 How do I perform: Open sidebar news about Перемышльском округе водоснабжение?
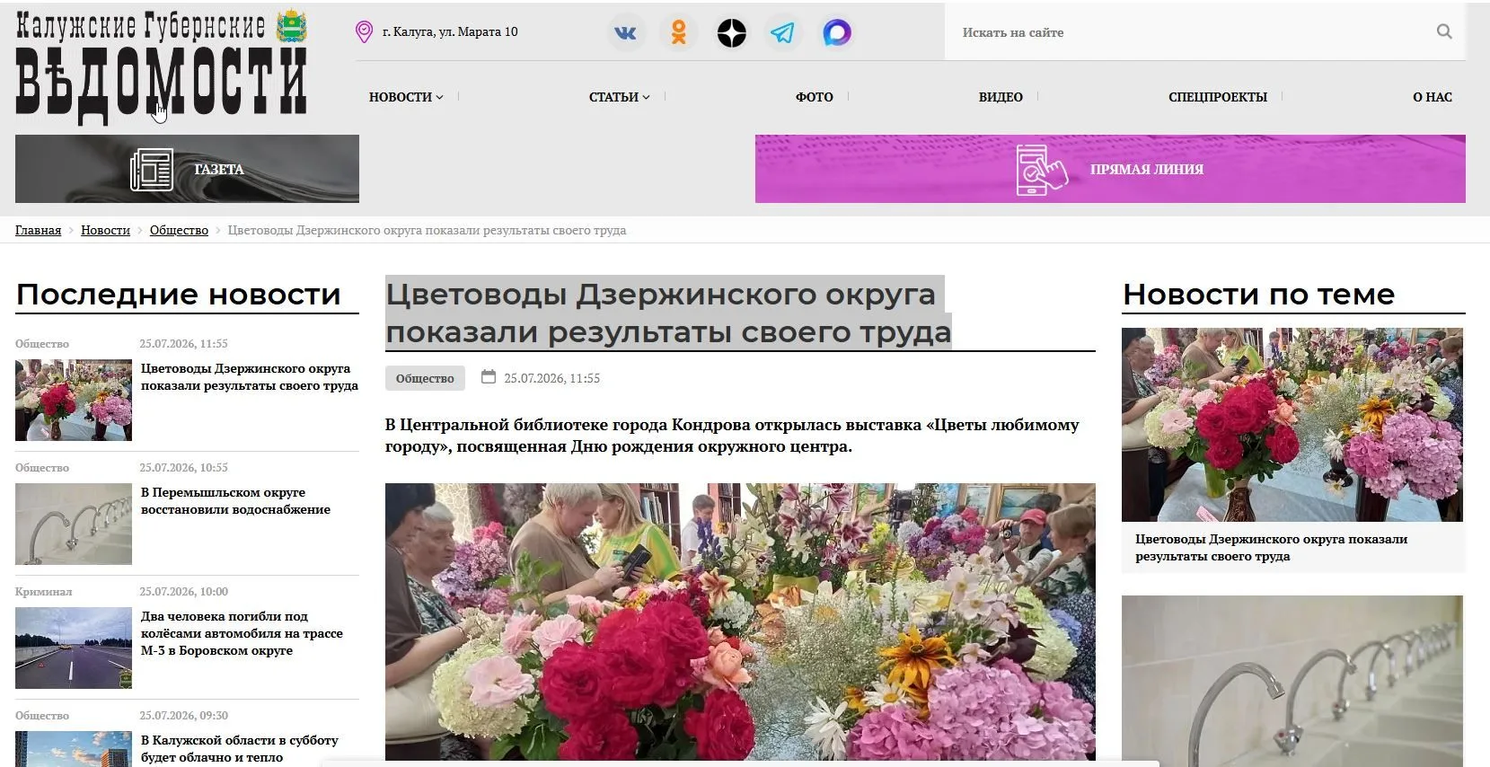(x=235, y=501)
